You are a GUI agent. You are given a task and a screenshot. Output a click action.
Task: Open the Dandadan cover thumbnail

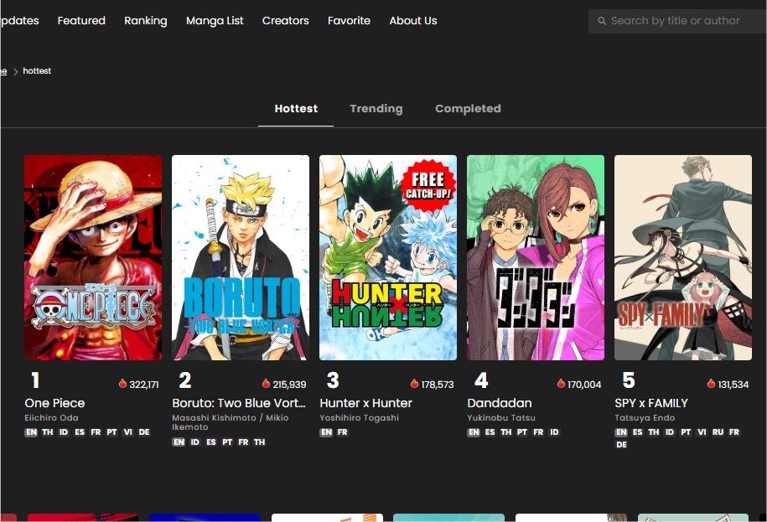tap(536, 257)
